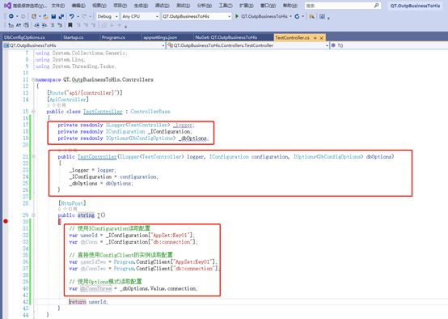Open the 帮助(H) menu
Screen dimensions: 448x319
click(x=290, y=6)
